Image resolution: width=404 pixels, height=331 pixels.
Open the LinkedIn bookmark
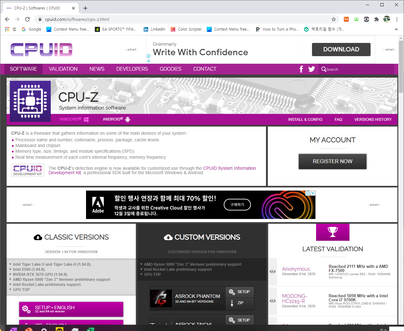point(154,29)
